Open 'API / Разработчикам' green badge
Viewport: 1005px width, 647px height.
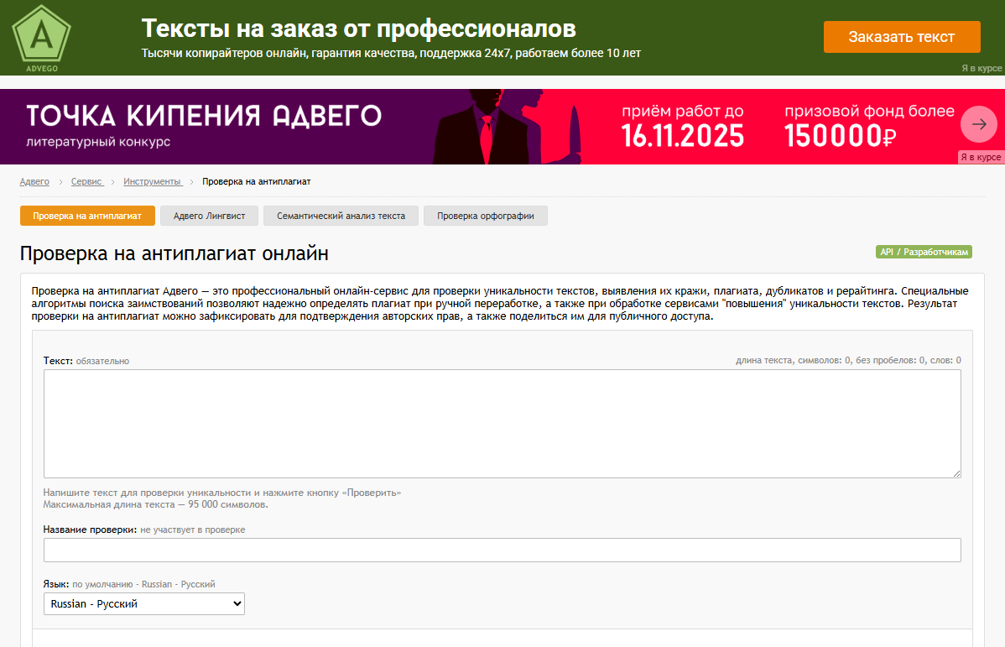click(x=924, y=252)
